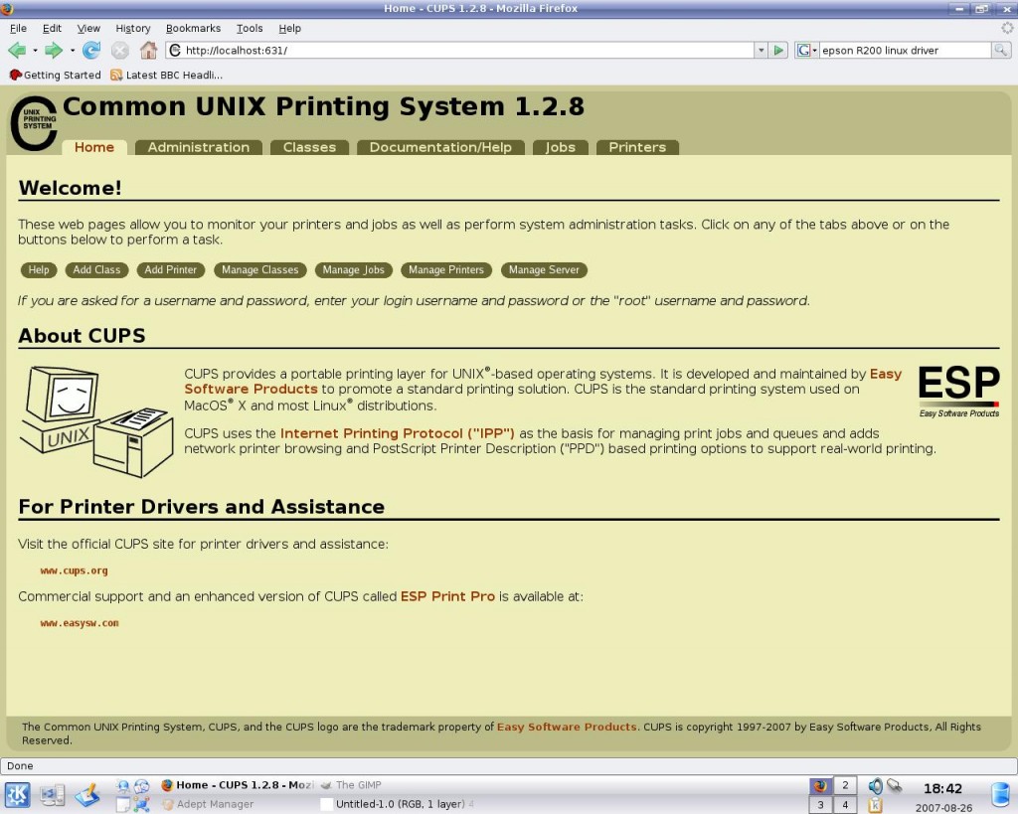The width and height of the screenshot is (1018, 814).
Task: Click the network connection tray icon
Action: point(895,785)
